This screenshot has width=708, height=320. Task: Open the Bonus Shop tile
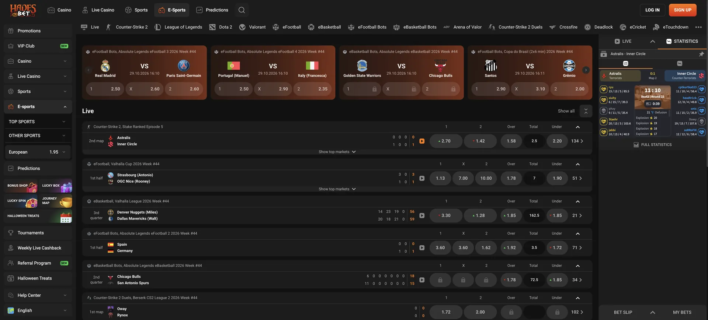tap(21, 186)
